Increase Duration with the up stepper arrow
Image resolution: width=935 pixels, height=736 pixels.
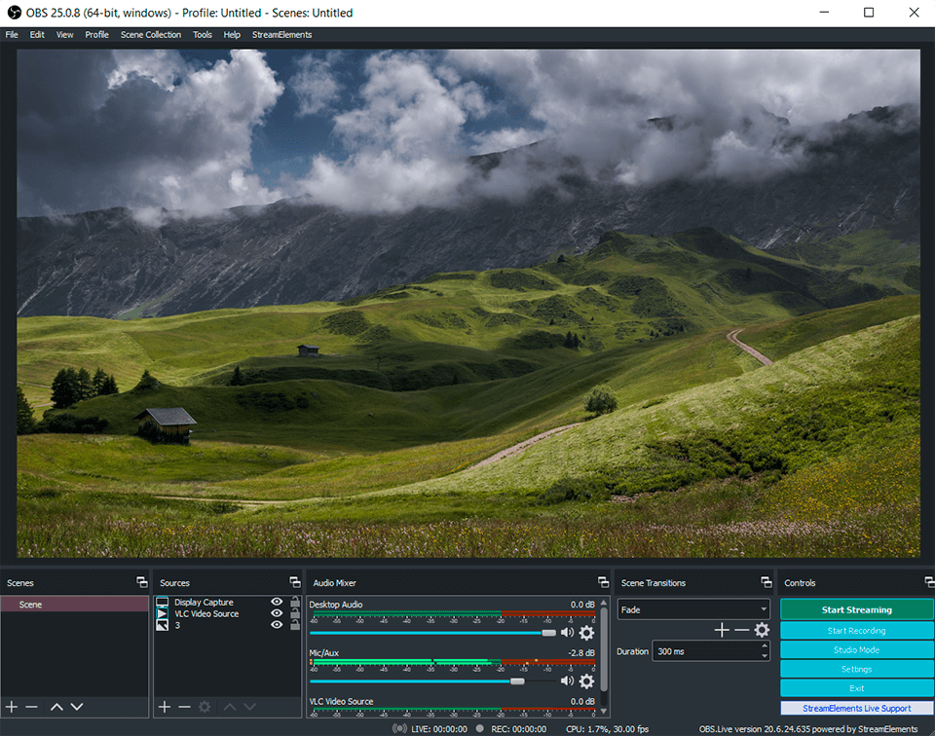click(x=765, y=644)
